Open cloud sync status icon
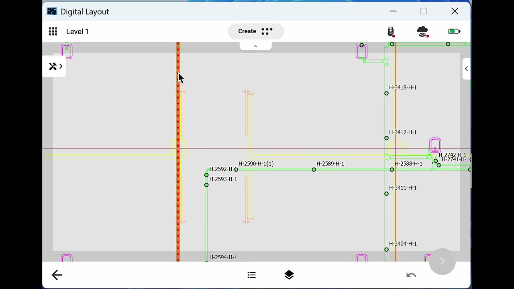Image resolution: width=514 pixels, height=289 pixels. (x=423, y=32)
